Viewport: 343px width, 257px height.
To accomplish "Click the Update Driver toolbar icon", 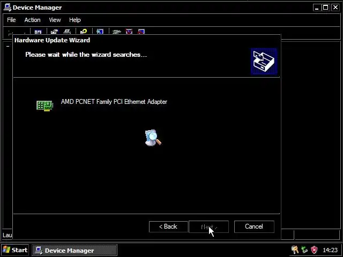I will (x=117, y=32).
